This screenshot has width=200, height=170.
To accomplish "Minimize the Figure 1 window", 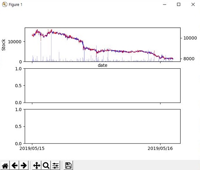I will click(x=165, y=5).
